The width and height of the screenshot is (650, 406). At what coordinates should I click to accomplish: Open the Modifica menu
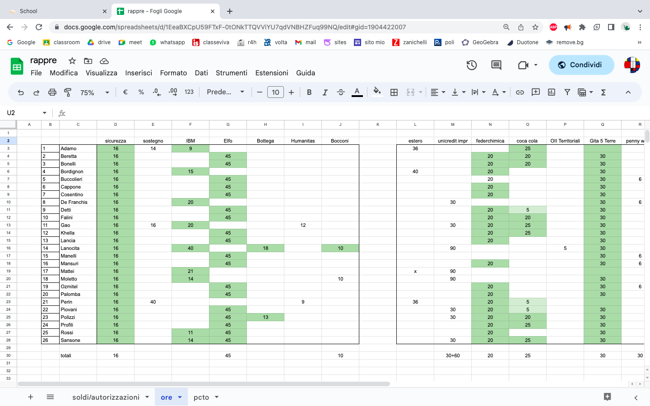pyautogui.click(x=64, y=73)
